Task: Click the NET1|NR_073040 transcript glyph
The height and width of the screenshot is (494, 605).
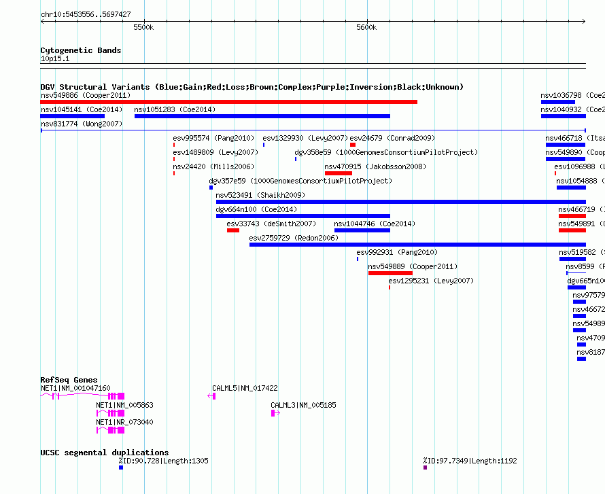Action: [x=110, y=430]
